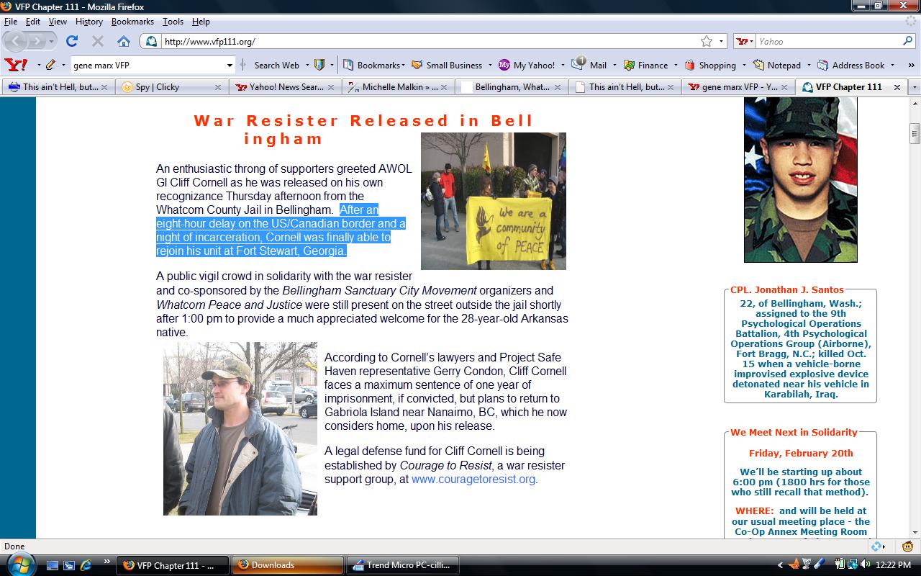Bookmark this page with the star icon
This screenshot has width=921, height=576.
[707, 41]
